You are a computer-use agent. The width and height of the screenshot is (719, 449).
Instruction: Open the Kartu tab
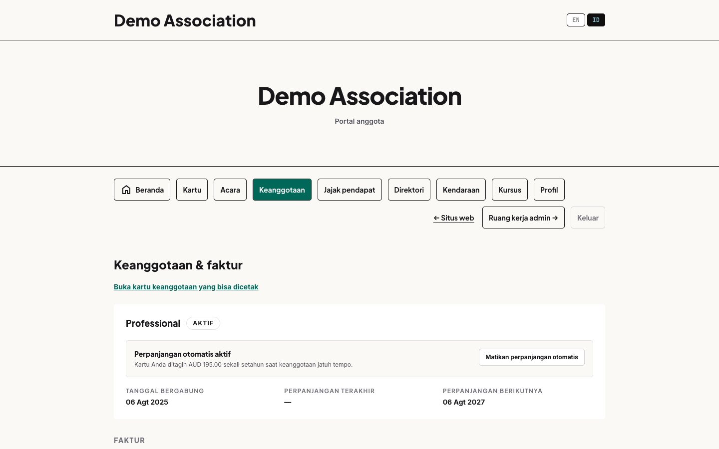pos(192,190)
